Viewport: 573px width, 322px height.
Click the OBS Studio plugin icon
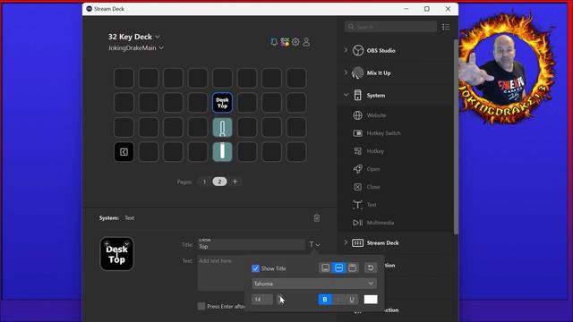[358, 50]
